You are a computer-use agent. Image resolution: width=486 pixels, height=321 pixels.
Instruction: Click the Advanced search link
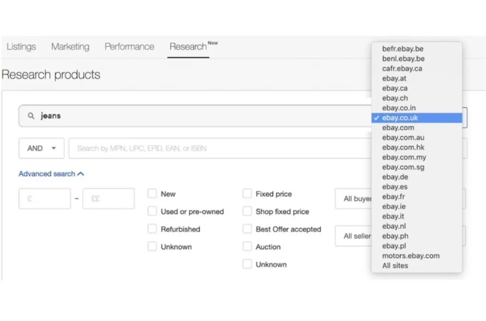click(x=47, y=174)
